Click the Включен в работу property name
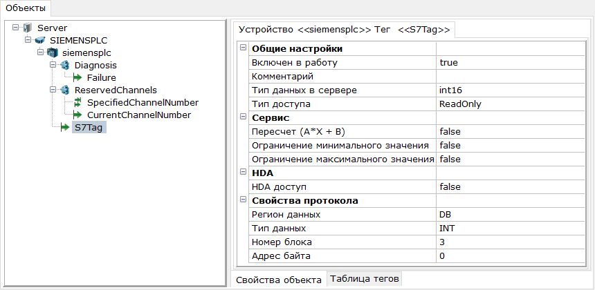595x290 pixels. 295,63
